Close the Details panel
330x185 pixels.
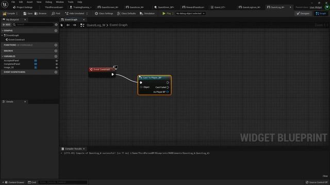click(25, 102)
